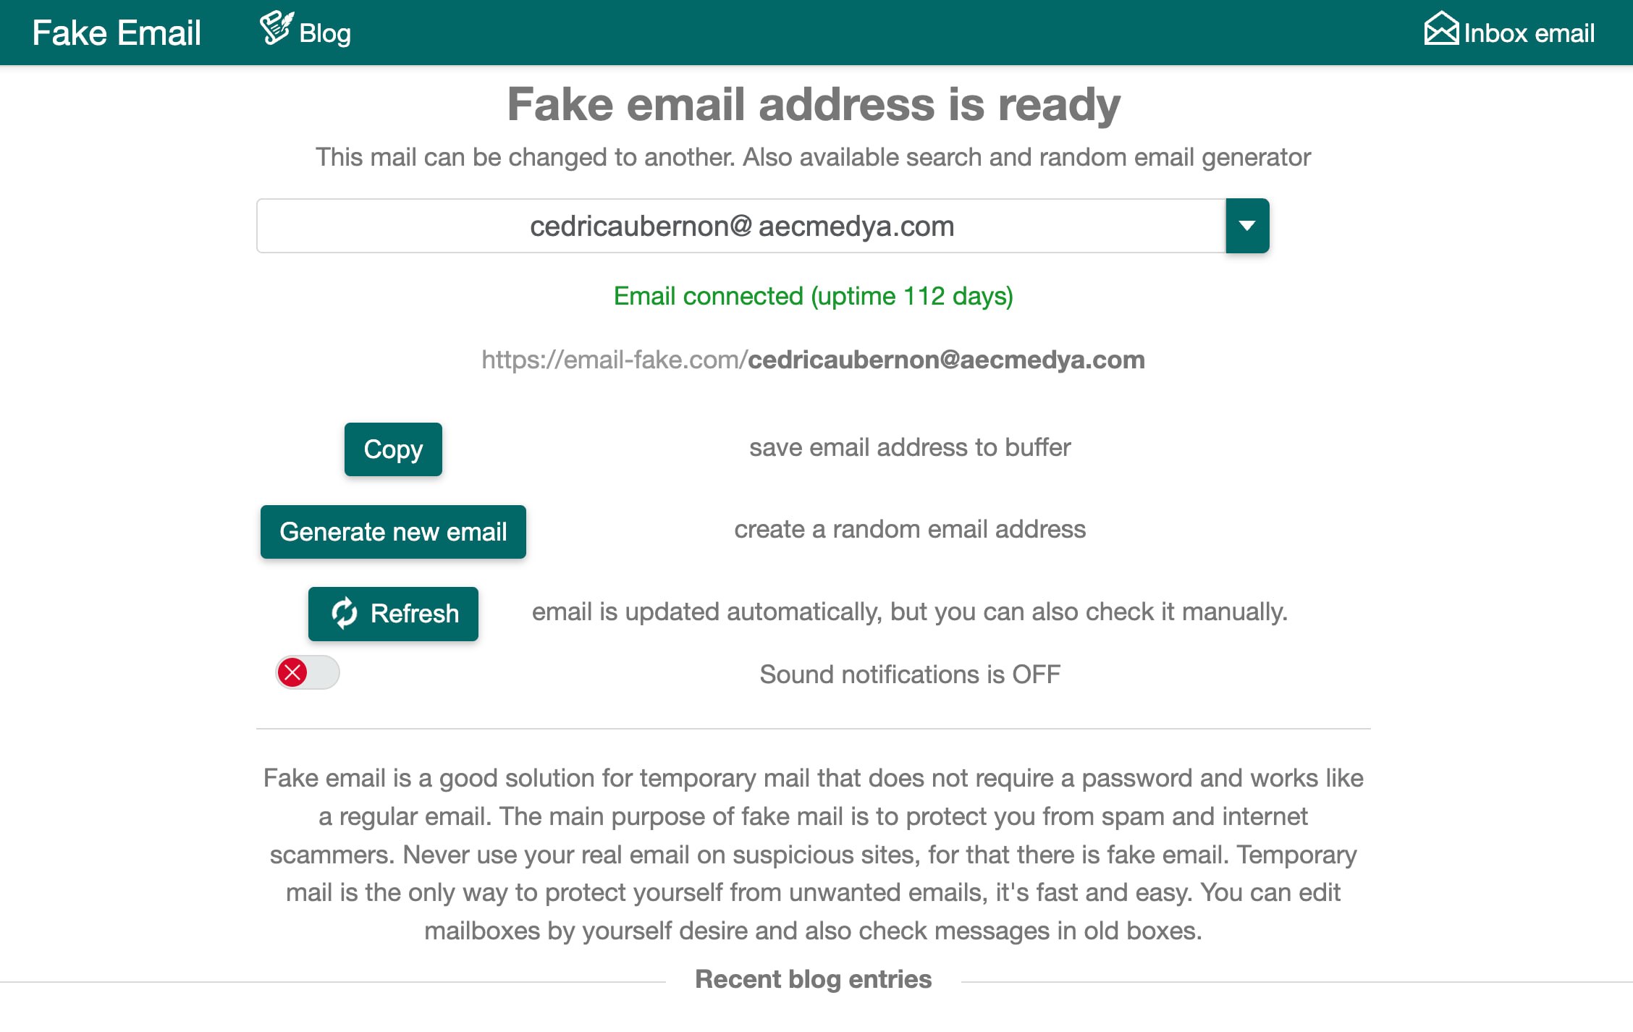Click the green Email connected status
The width and height of the screenshot is (1633, 1032).
(813, 296)
